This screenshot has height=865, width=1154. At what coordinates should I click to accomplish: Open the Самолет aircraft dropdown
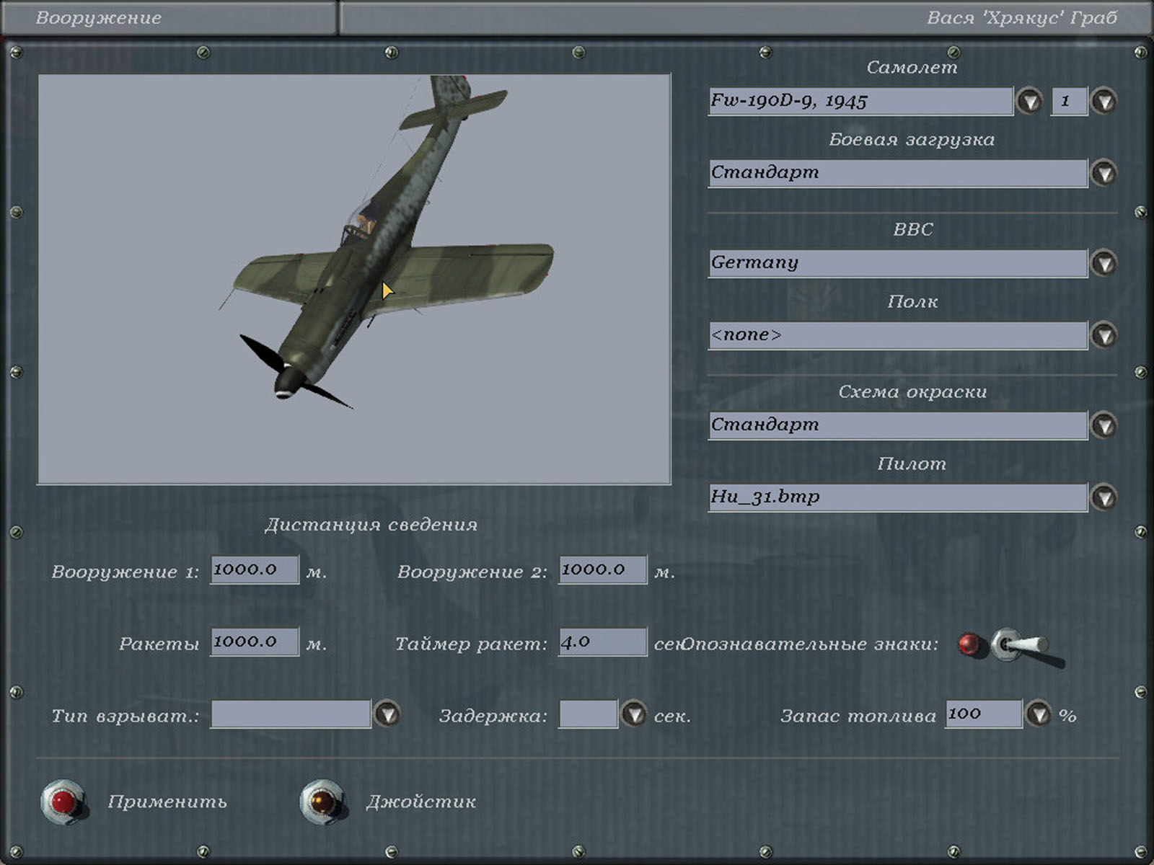coord(1029,101)
